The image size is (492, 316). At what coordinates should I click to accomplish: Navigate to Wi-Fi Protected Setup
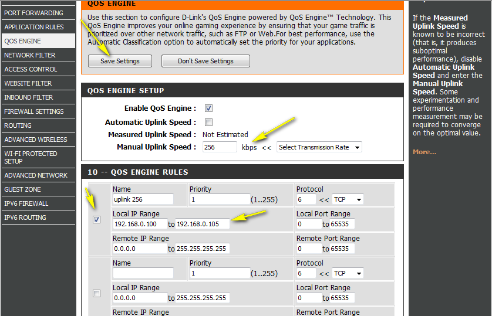[x=31, y=157]
